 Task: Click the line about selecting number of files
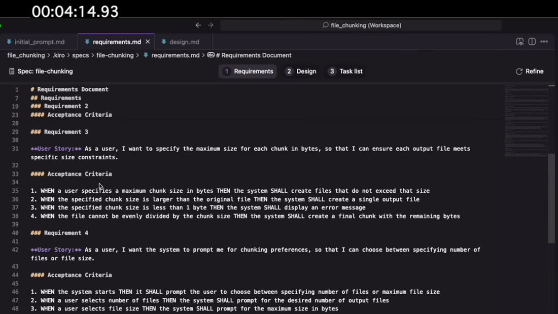click(210, 300)
